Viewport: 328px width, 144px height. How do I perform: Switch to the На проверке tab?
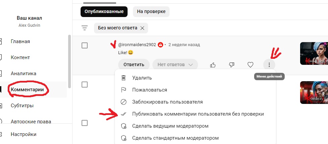pyautogui.click(x=151, y=11)
